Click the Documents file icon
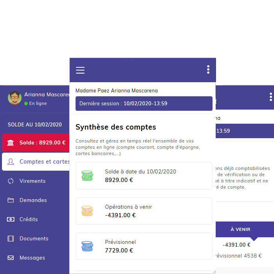The height and width of the screenshot is (274, 274). 11,238
